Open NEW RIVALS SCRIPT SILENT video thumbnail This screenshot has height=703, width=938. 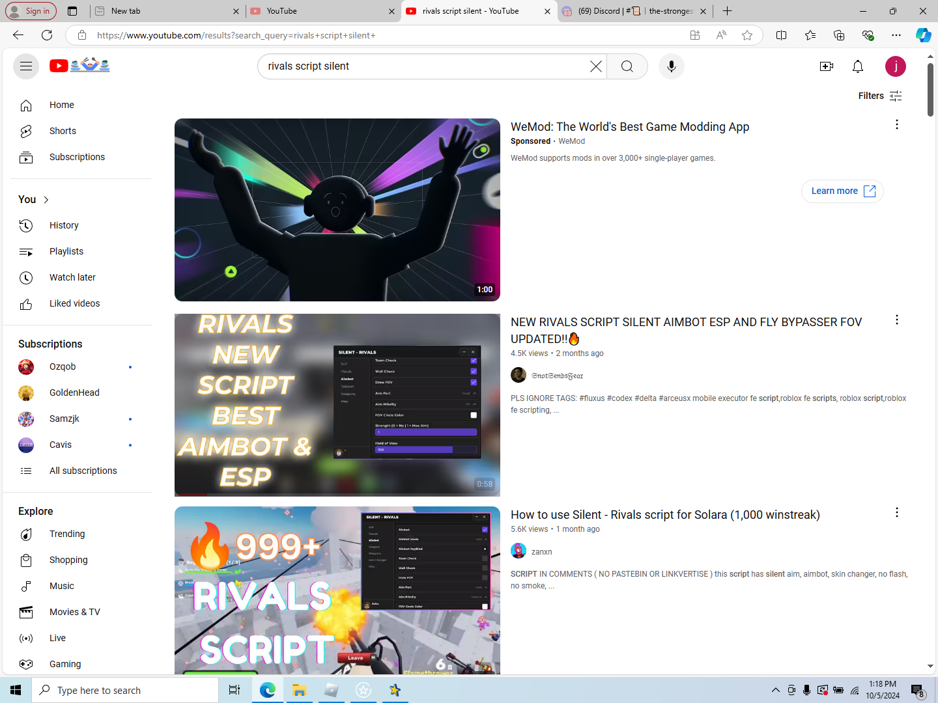337,405
